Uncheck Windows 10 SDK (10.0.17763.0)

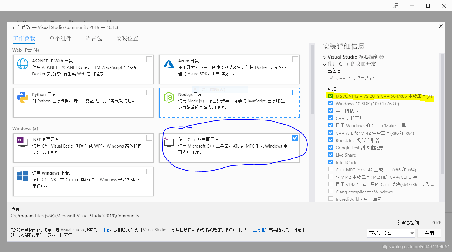tap(331, 103)
